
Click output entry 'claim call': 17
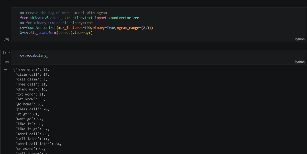[x=32, y=75]
